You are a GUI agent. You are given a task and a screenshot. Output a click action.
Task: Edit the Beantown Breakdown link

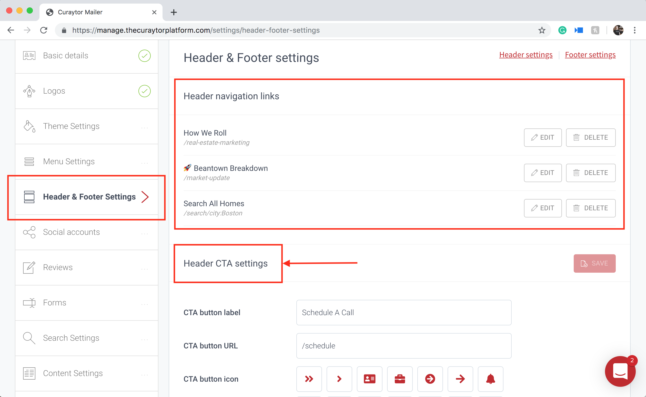[543, 173]
